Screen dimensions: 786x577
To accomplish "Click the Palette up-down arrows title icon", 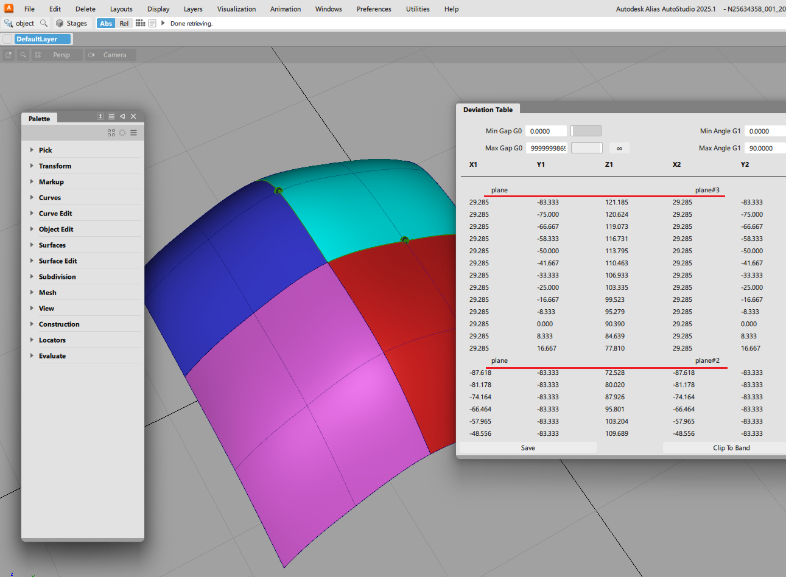I will click(x=100, y=116).
